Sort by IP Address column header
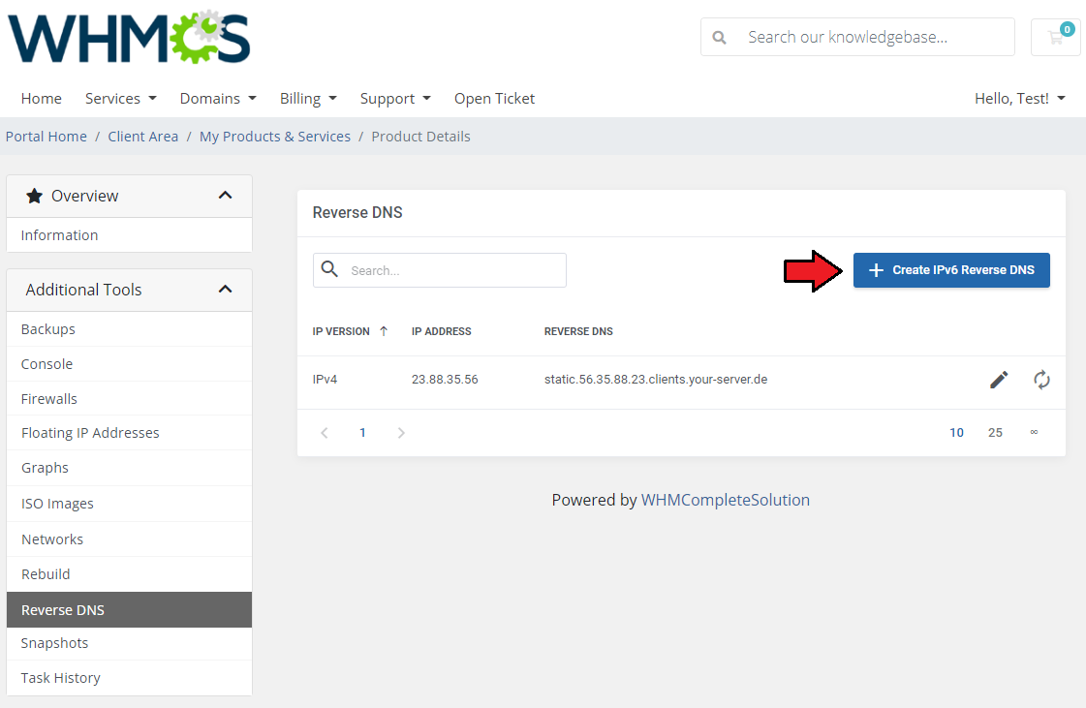The image size is (1086, 708). click(441, 331)
